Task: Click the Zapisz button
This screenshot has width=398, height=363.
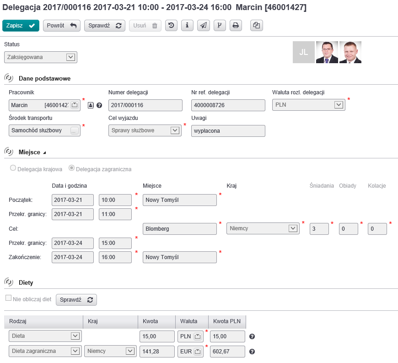Action: 20,26
